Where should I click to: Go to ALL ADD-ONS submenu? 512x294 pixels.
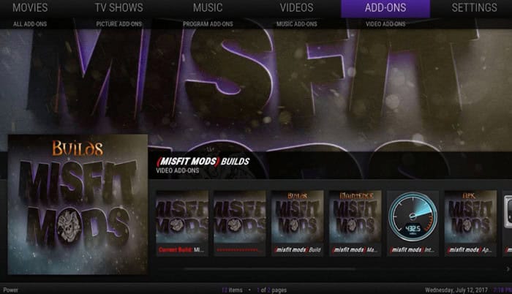tap(30, 24)
